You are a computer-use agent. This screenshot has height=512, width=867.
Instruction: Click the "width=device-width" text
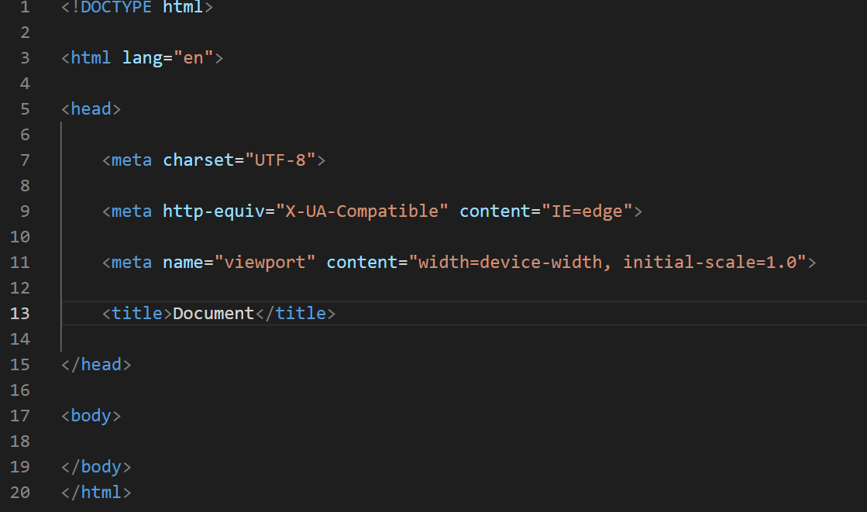pyautogui.click(x=511, y=262)
